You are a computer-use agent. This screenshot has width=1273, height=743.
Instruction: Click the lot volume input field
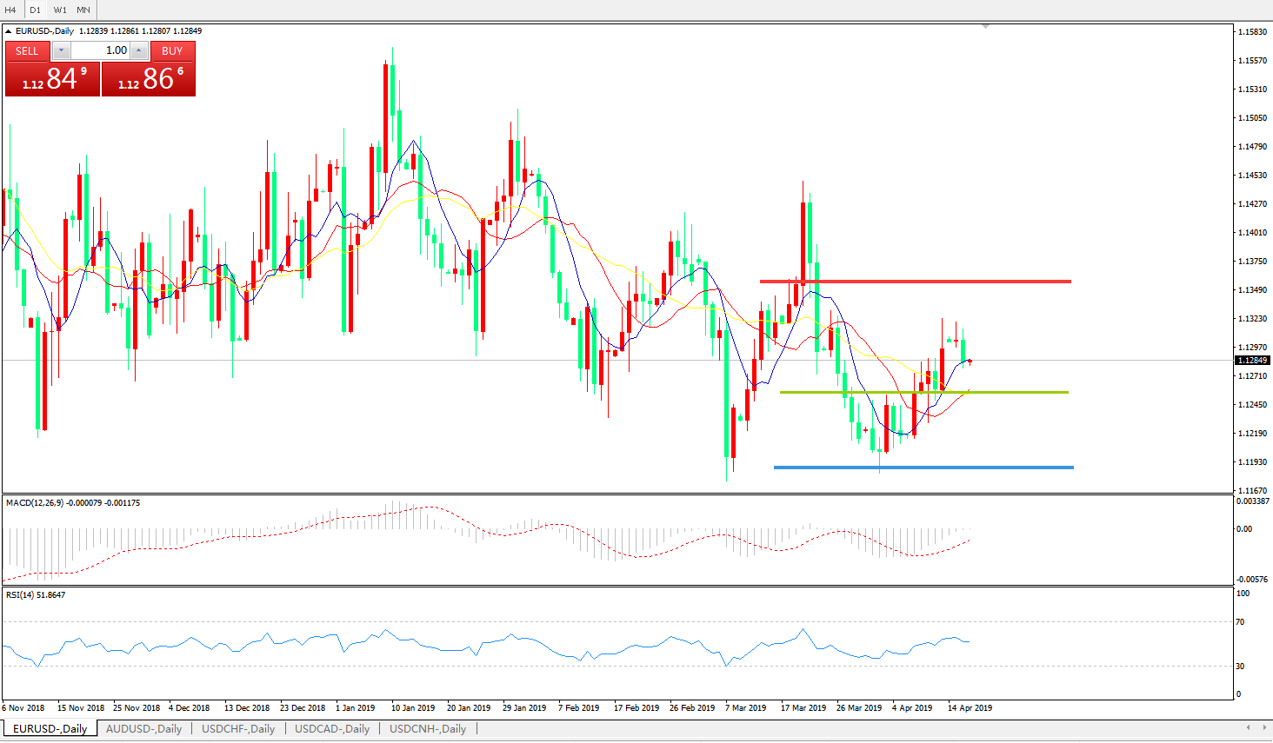(100, 50)
